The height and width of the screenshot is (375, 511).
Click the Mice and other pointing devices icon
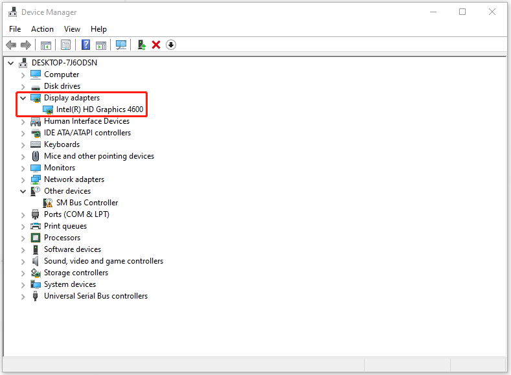(x=36, y=156)
